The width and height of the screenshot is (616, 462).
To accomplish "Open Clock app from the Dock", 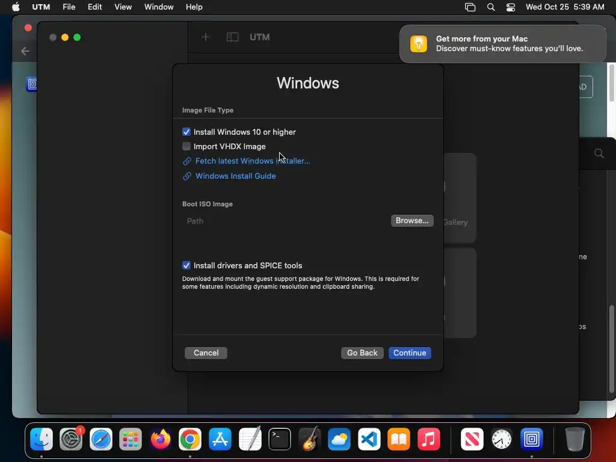I will [502, 439].
